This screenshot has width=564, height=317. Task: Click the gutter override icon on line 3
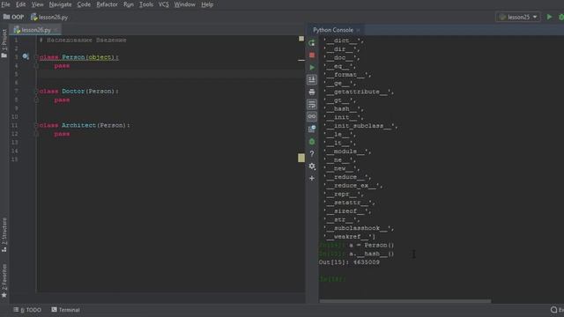coord(26,56)
